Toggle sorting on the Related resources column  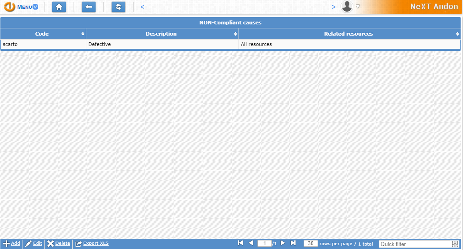point(457,34)
